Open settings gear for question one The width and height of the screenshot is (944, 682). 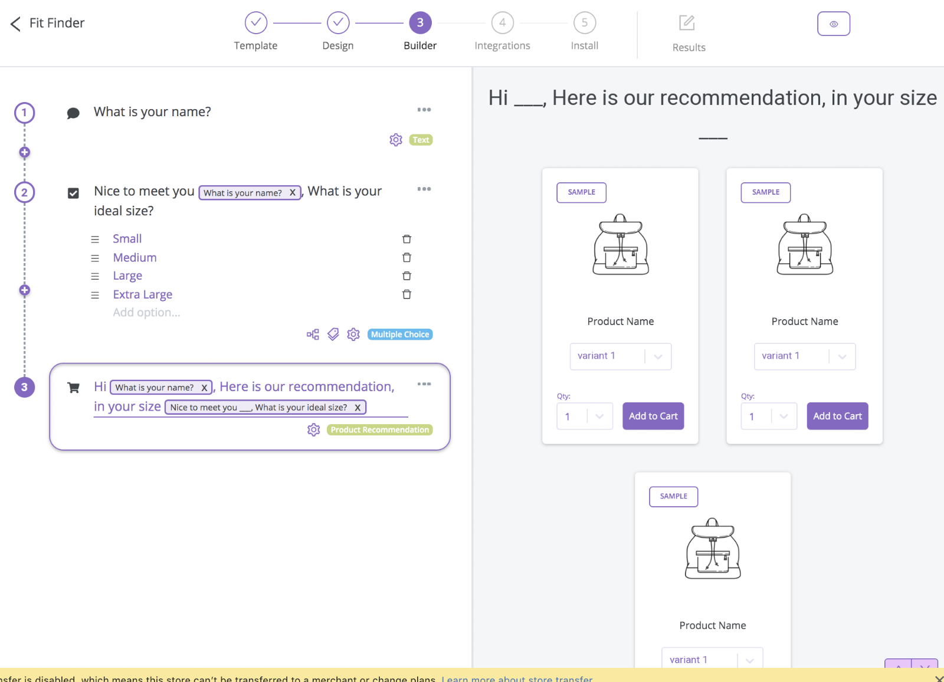[396, 140]
